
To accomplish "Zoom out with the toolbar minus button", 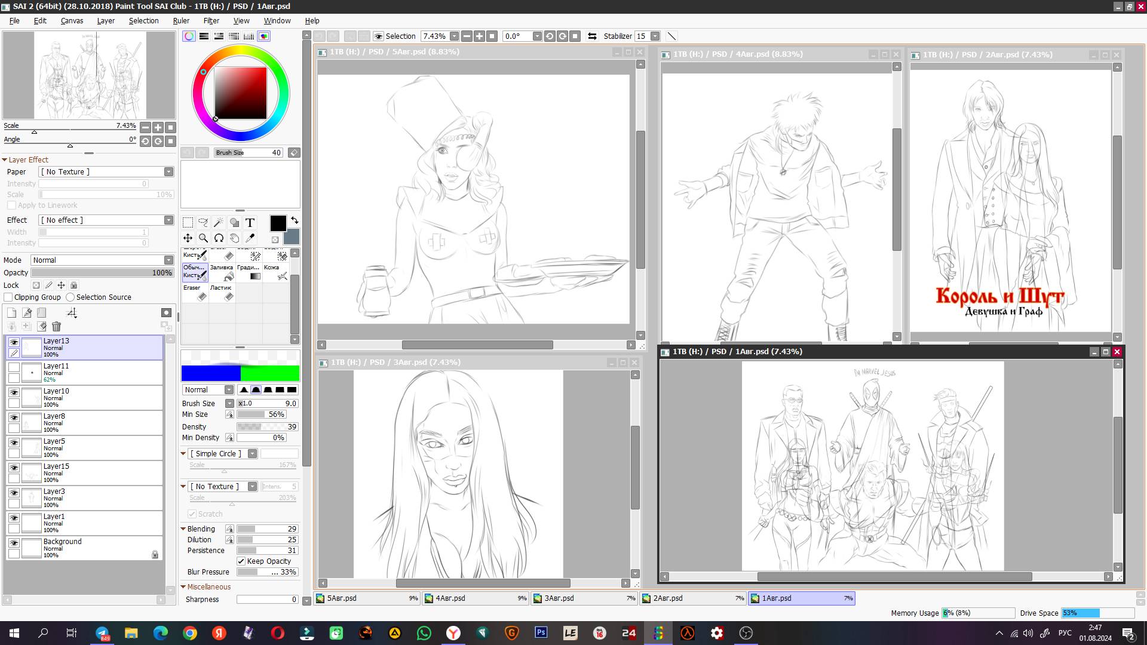I will pyautogui.click(x=467, y=36).
